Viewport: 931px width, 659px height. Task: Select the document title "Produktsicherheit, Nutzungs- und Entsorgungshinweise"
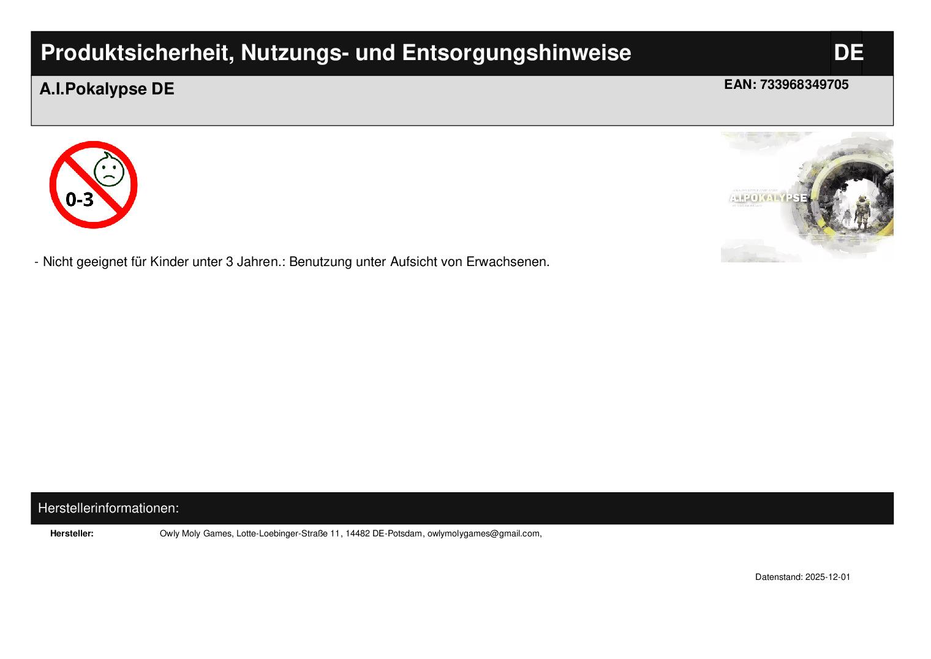click(336, 53)
